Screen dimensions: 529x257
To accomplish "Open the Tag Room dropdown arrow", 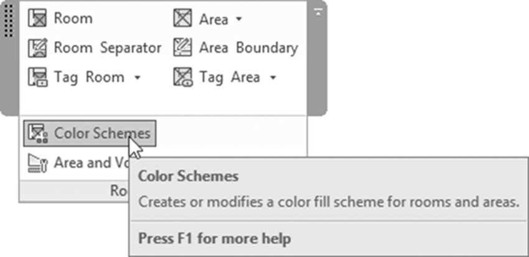I will (137, 78).
